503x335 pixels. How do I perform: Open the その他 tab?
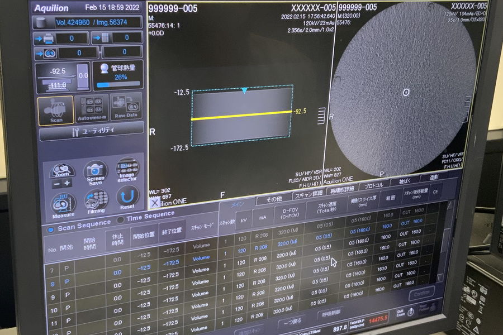click(x=274, y=199)
